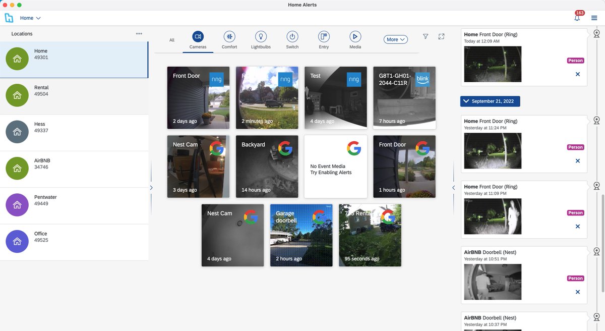Click the gray Hess house icon
605x331 pixels.
pyautogui.click(x=17, y=132)
